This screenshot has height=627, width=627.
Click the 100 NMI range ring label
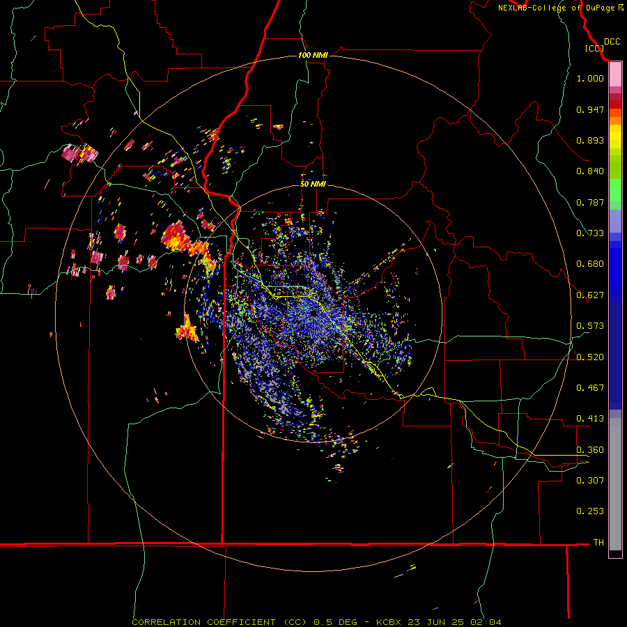click(313, 55)
